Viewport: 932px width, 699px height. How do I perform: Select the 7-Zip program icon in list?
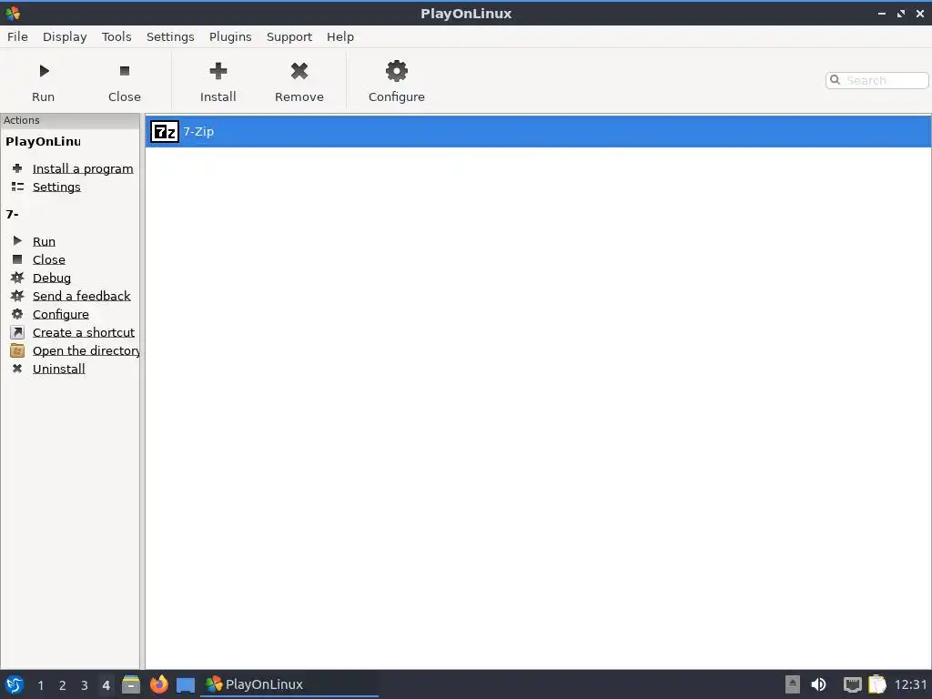tap(164, 131)
